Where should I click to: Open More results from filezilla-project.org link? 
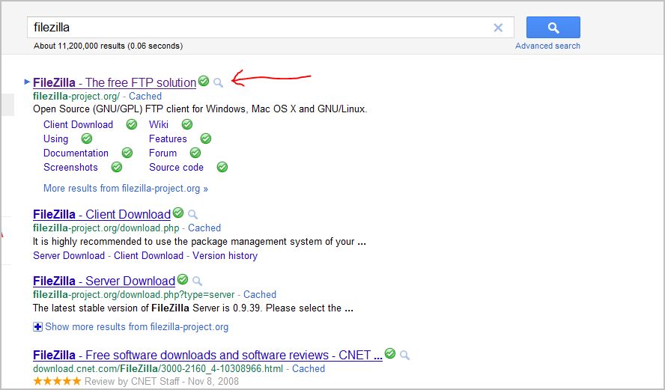tap(125, 189)
